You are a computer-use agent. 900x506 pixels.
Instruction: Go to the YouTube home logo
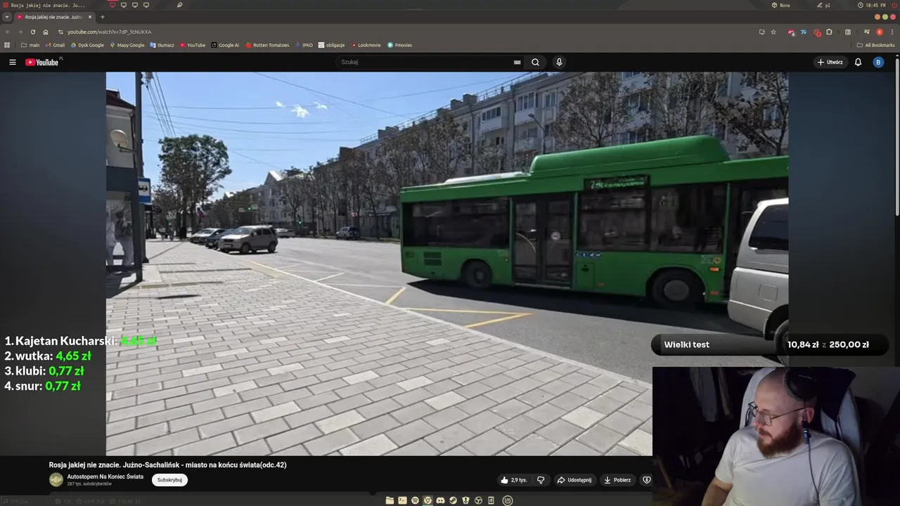click(42, 62)
